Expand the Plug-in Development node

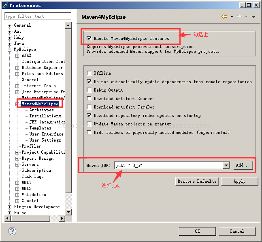(10, 207)
